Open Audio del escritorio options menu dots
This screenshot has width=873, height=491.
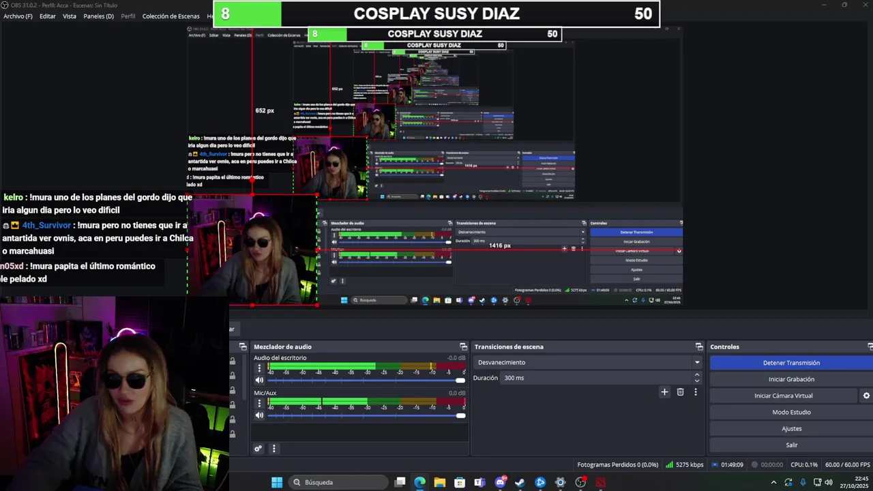[259, 368]
